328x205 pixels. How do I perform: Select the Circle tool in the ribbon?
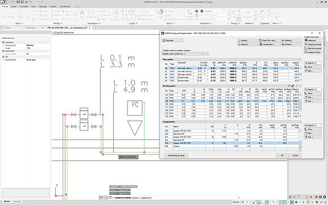click(x=20, y=14)
